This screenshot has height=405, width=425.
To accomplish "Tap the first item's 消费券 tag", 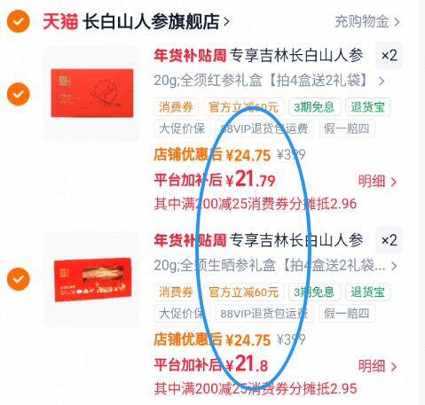I will click(176, 107).
